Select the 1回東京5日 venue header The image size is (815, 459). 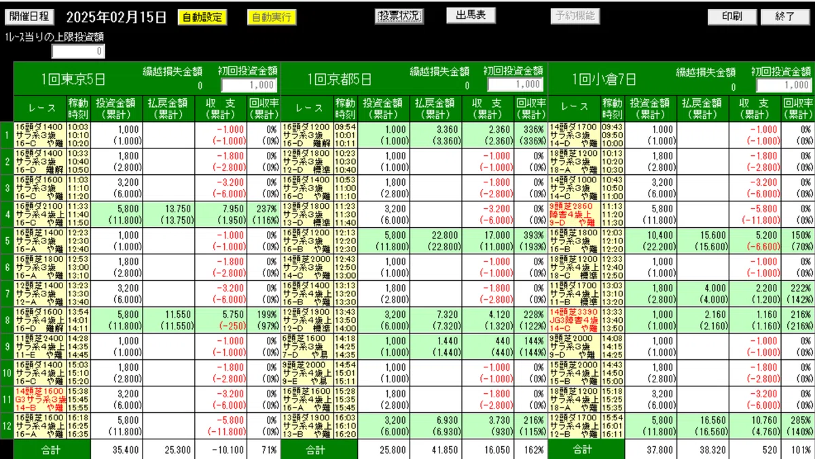pos(74,79)
